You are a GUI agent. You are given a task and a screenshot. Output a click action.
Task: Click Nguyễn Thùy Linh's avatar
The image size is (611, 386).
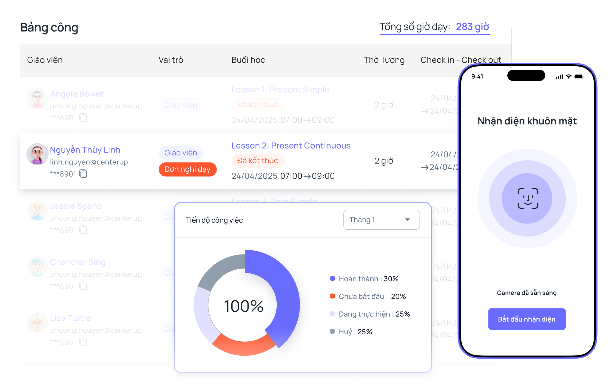(x=37, y=154)
